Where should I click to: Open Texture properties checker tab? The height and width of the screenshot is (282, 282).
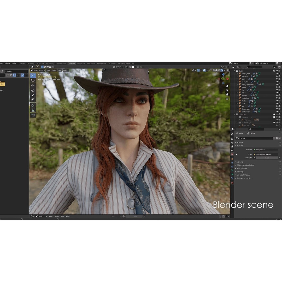pos(232,183)
